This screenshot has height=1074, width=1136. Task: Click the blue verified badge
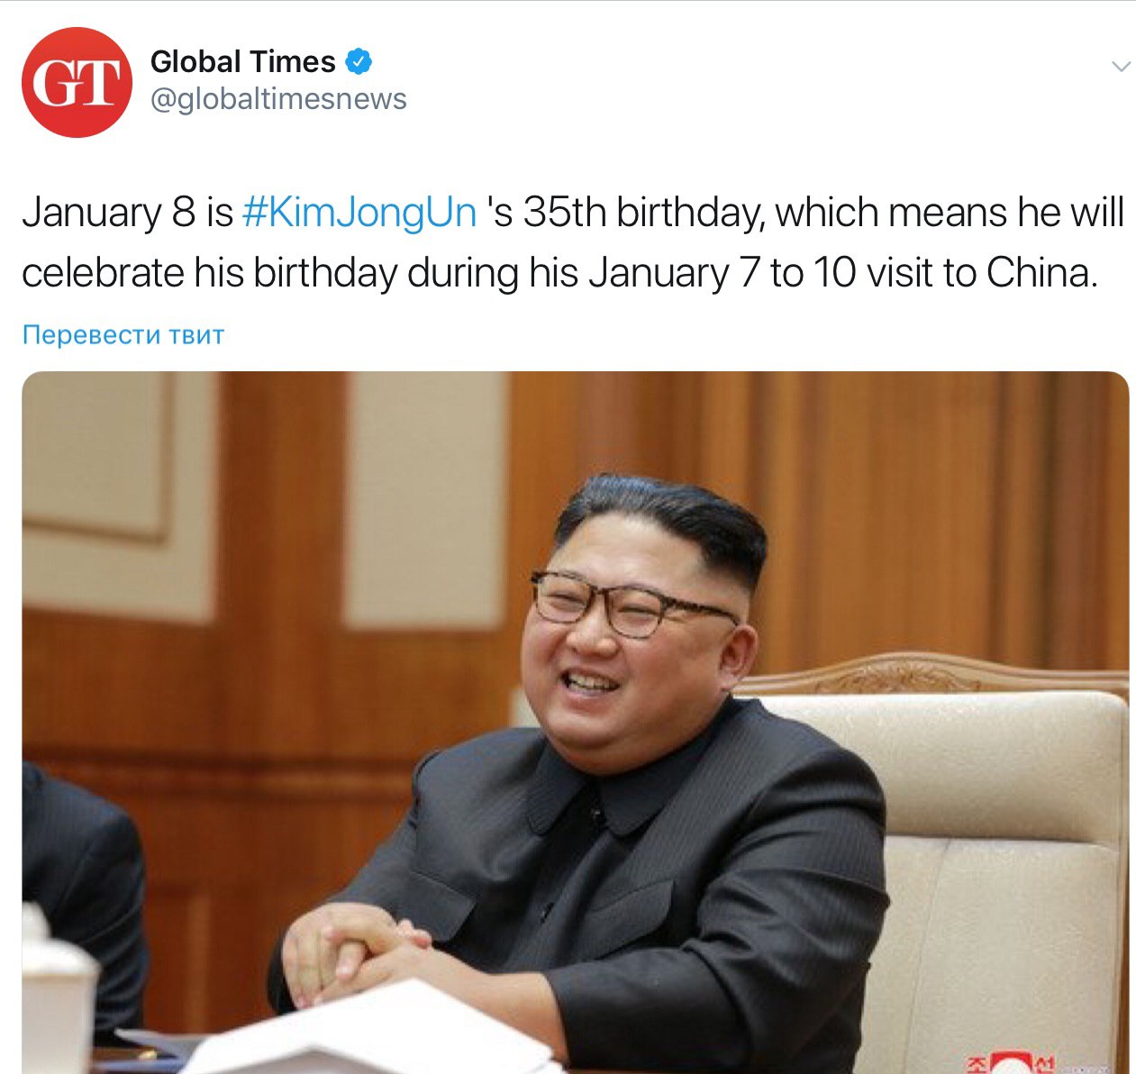click(x=359, y=61)
